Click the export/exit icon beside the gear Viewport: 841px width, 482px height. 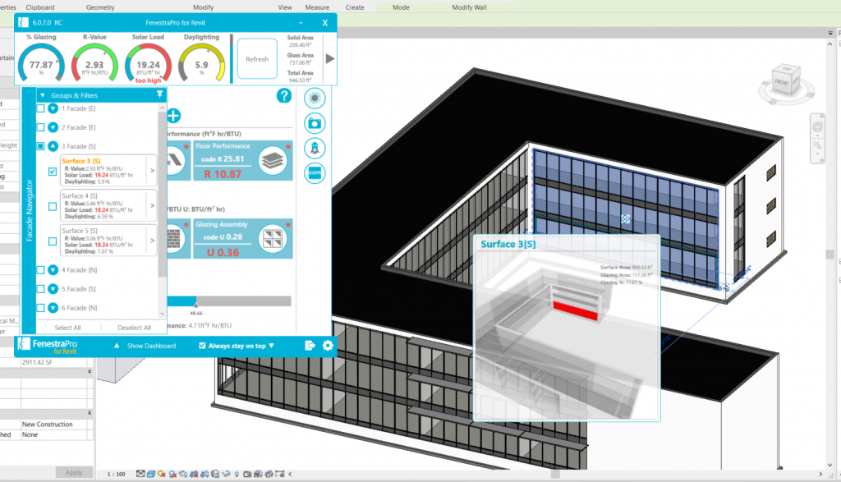(x=310, y=346)
